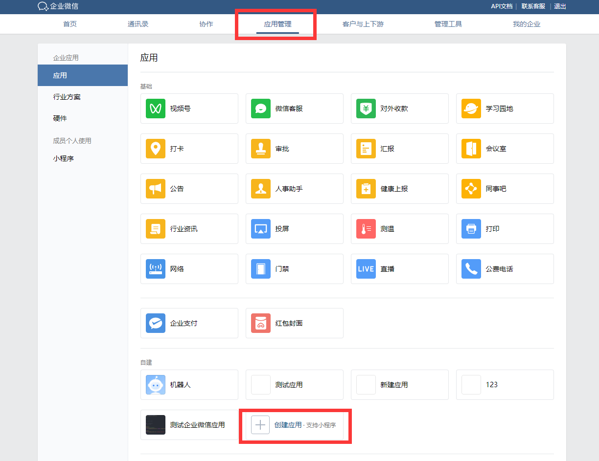Switch to the 通讯录 tab
The image size is (599, 461).
coord(138,24)
